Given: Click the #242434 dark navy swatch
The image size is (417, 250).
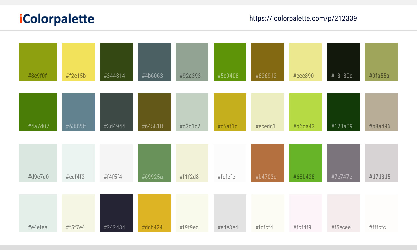Looking at the screenshot, I should pos(116,213).
